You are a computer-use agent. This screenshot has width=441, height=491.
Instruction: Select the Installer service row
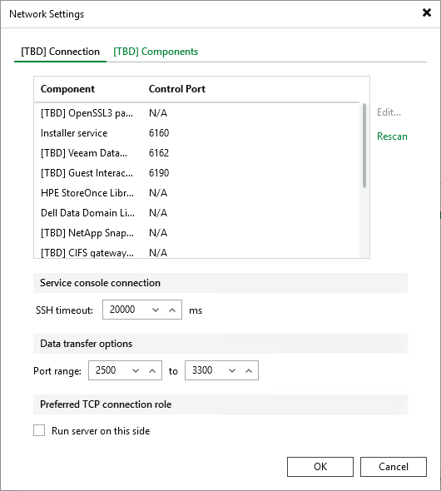(196, 133)
